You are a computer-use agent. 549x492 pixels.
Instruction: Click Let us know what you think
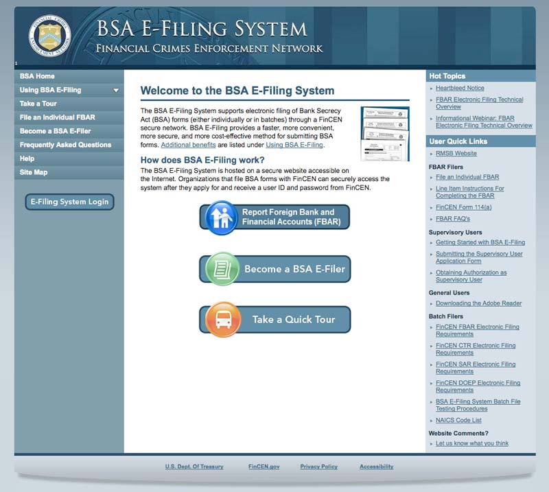tap(472, 443)
